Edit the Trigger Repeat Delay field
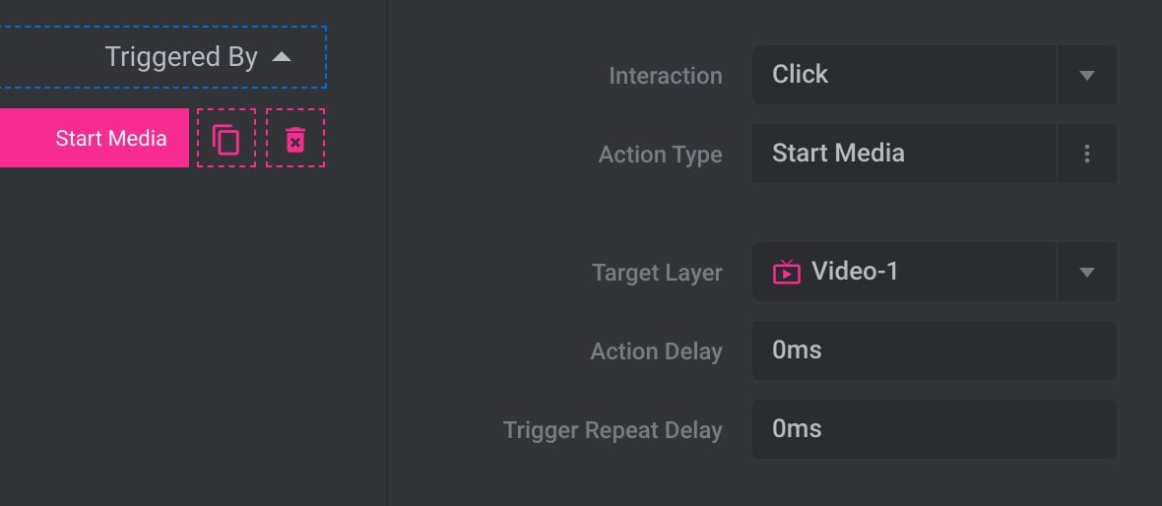The height and width of the screenshot is (506, 1162). [935, 429]
